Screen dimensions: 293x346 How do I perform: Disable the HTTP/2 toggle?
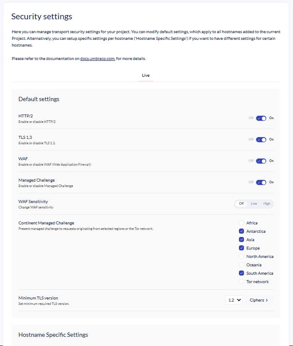pos(261,118)
